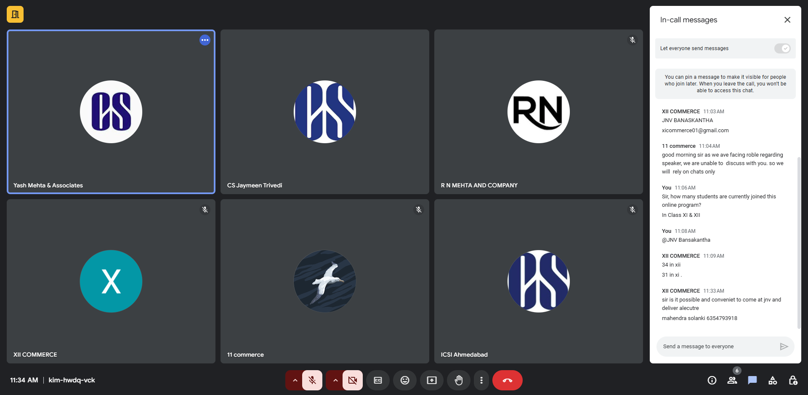
Task: Open the Activities panel
Action: 773,380
